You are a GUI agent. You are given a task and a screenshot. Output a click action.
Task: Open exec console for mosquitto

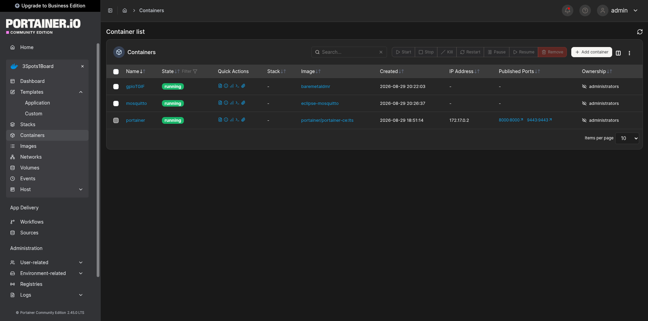click(237, 103)
